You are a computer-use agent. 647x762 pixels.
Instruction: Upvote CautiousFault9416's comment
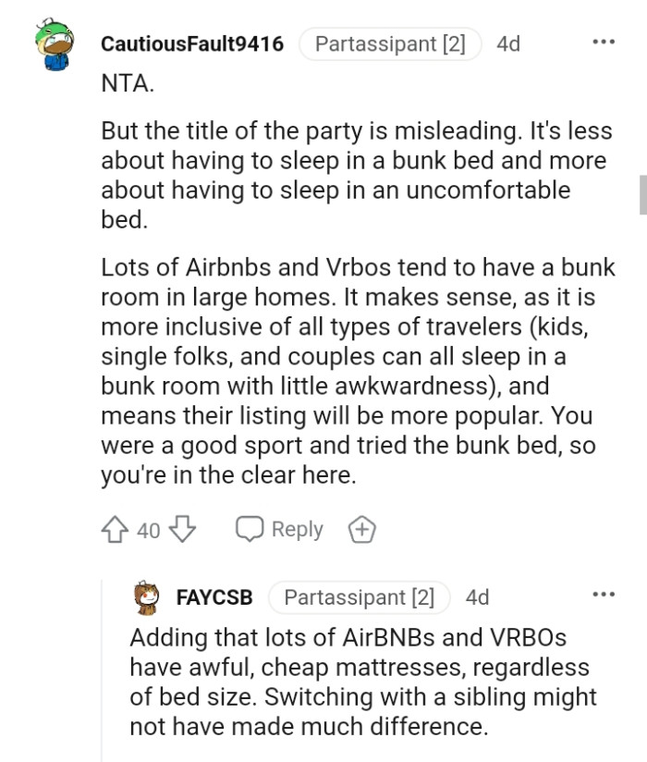(116, 530)
